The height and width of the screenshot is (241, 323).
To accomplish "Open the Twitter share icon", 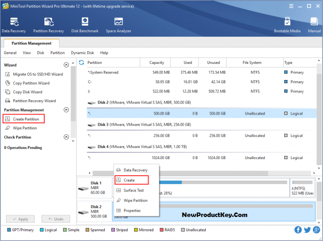I will tap(307, 230).
